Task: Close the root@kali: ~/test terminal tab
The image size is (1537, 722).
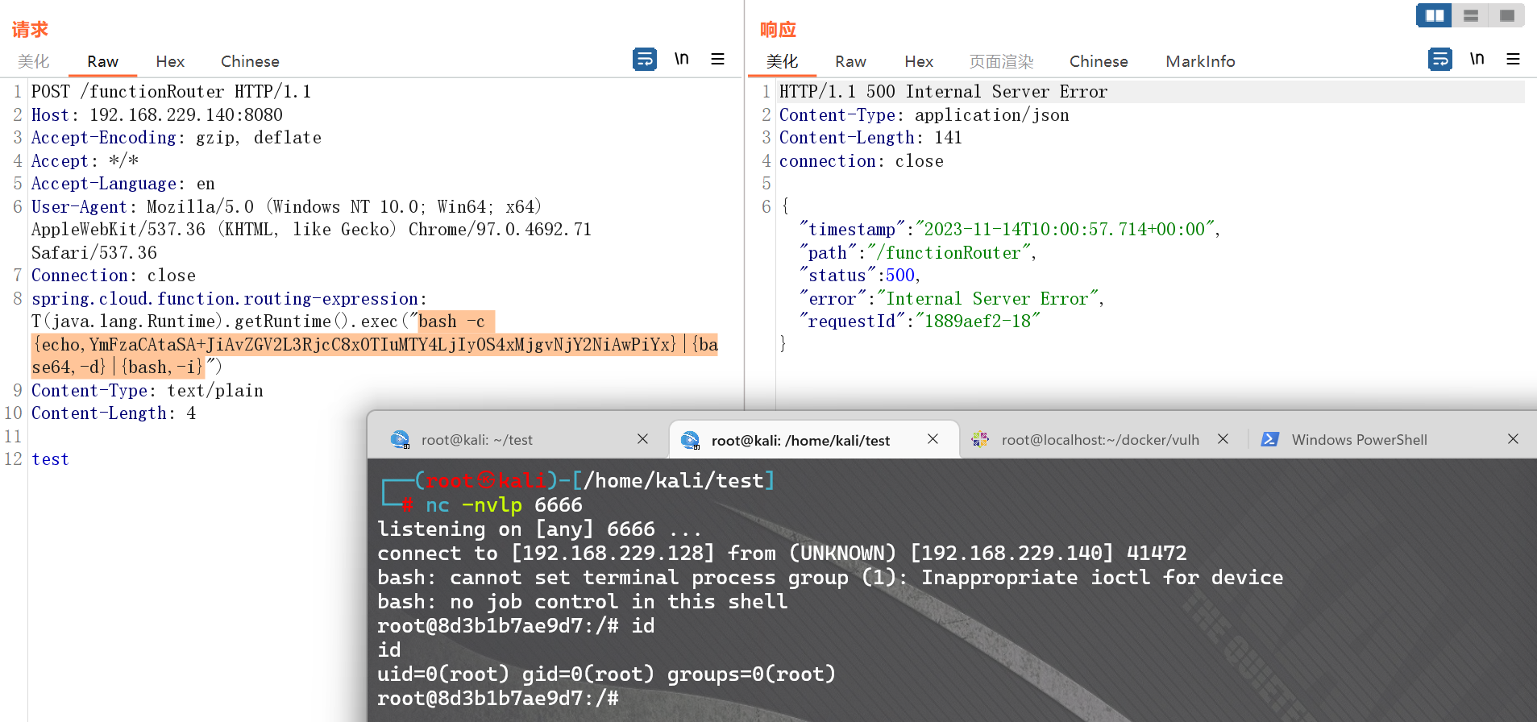Action: coord(642,439)
